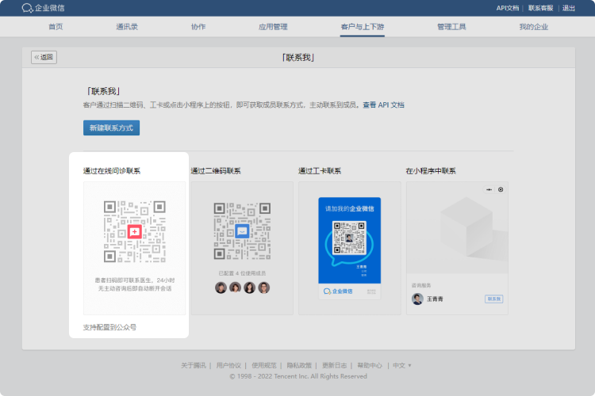Click the red medical cross icon in QR code
This screenshot has width=595, height=396.
tap(135, 231)
